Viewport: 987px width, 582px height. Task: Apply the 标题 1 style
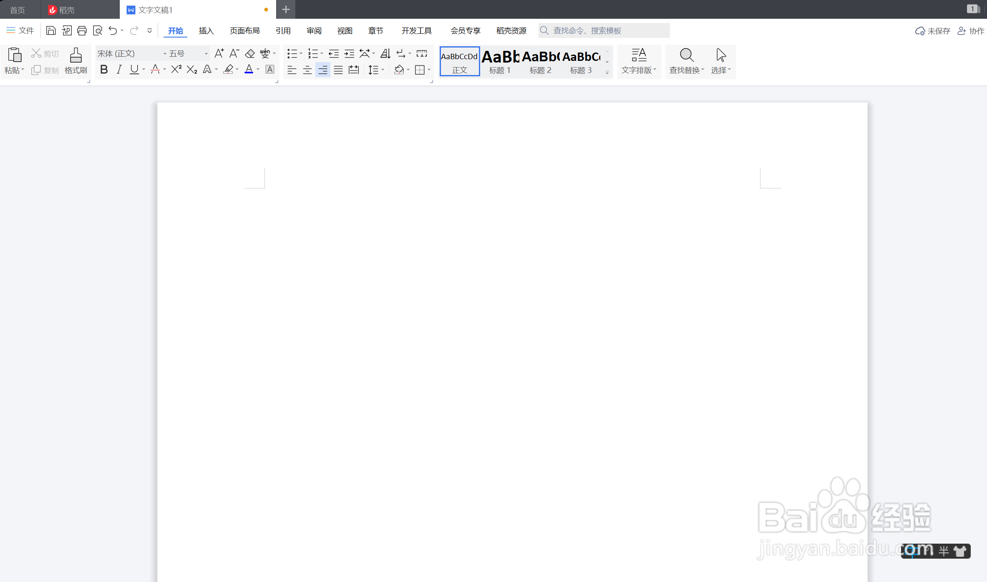pos(500,61)
